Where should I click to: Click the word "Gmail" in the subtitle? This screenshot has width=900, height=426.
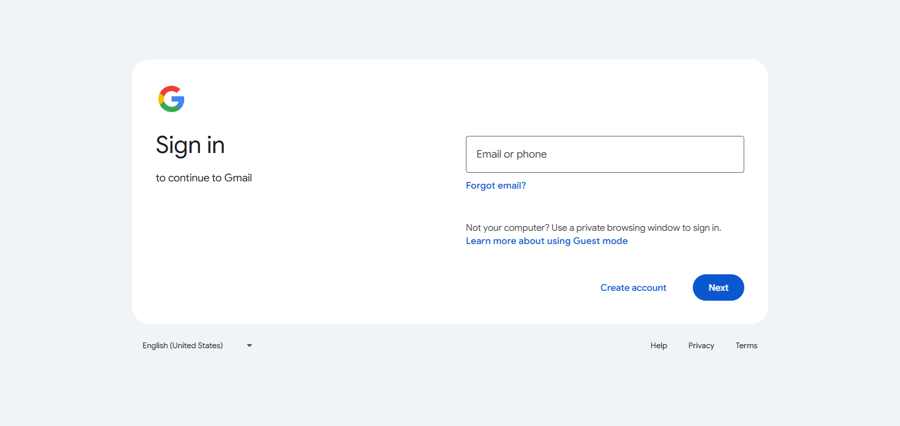pyautogui.click(x=238, y=178)
